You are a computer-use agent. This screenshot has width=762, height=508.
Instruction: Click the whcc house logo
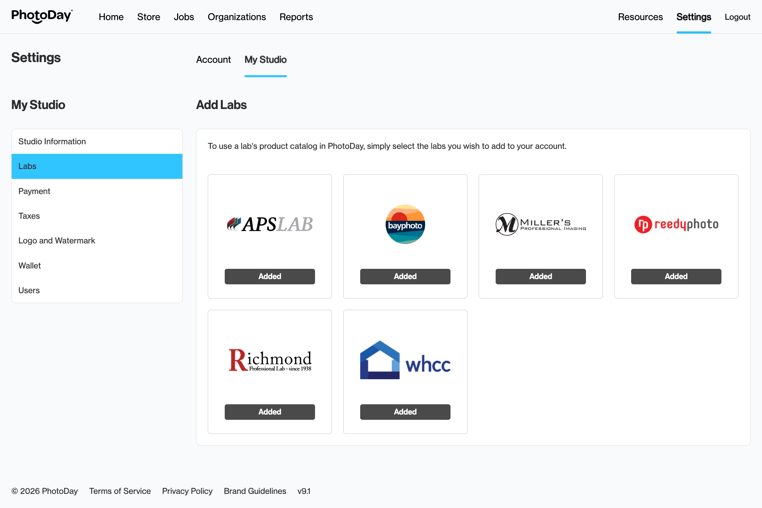point(405,361)
